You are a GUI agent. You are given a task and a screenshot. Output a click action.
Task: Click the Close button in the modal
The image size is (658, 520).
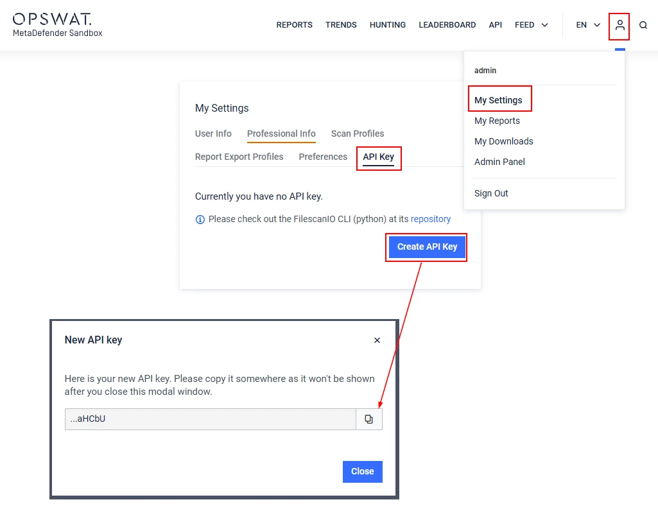(362, 472)
